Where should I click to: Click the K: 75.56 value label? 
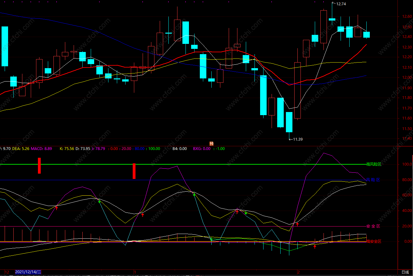67,149
